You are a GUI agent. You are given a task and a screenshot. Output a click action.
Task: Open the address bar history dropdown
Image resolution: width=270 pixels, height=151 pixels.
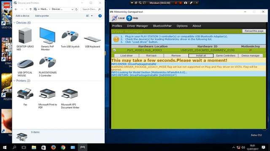(x=72, y=9)
